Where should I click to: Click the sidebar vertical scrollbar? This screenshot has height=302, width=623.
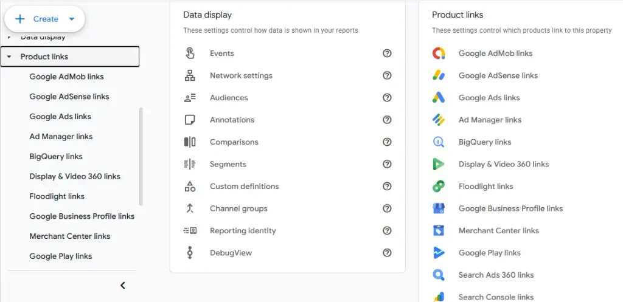(x=141, y=156)
